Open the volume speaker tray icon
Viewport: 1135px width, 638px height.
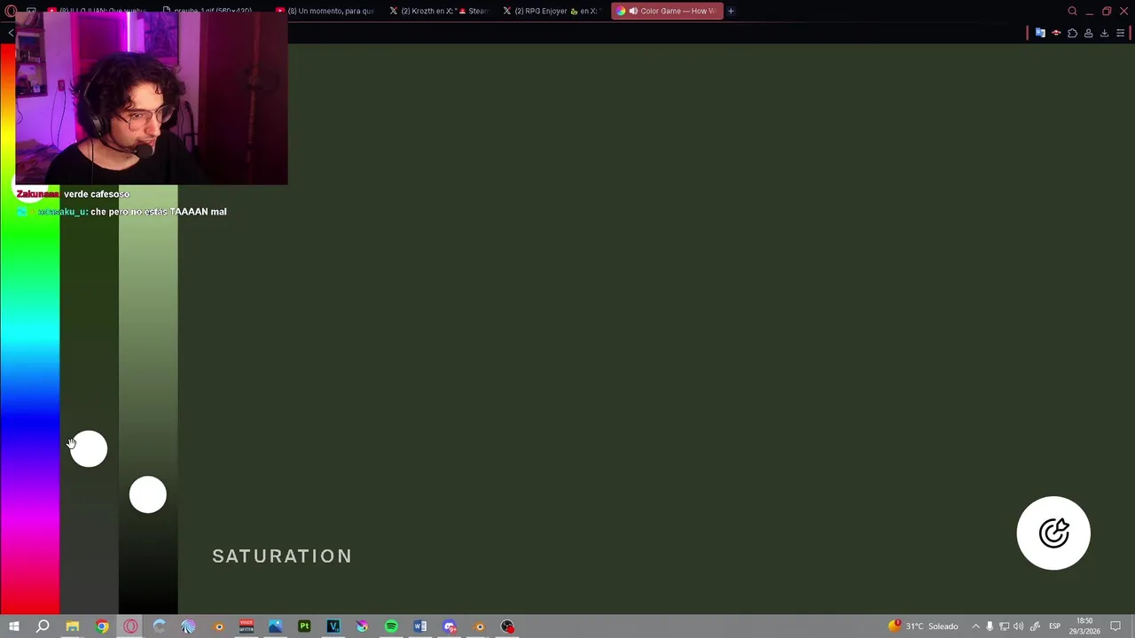point(1018,626)
